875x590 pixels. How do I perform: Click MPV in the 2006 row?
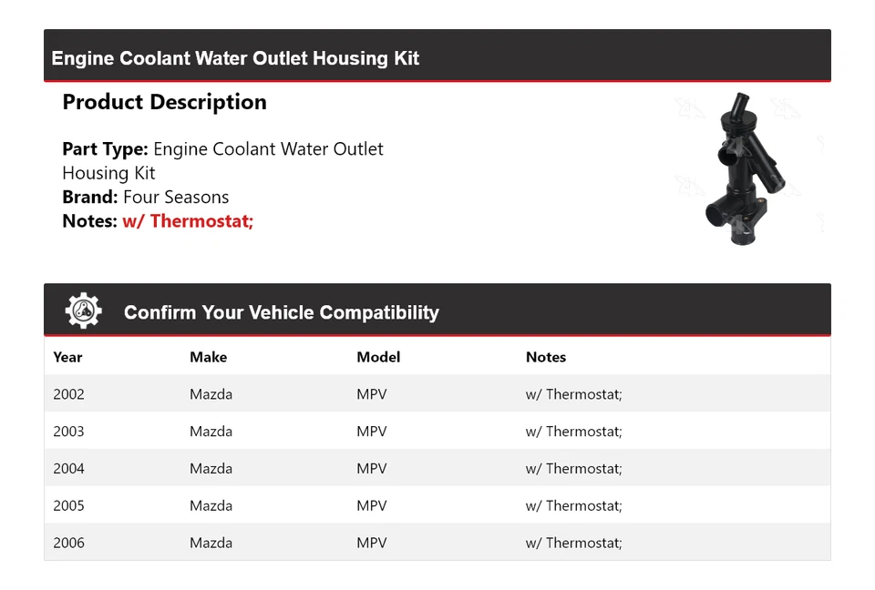[x=371, y=544]
